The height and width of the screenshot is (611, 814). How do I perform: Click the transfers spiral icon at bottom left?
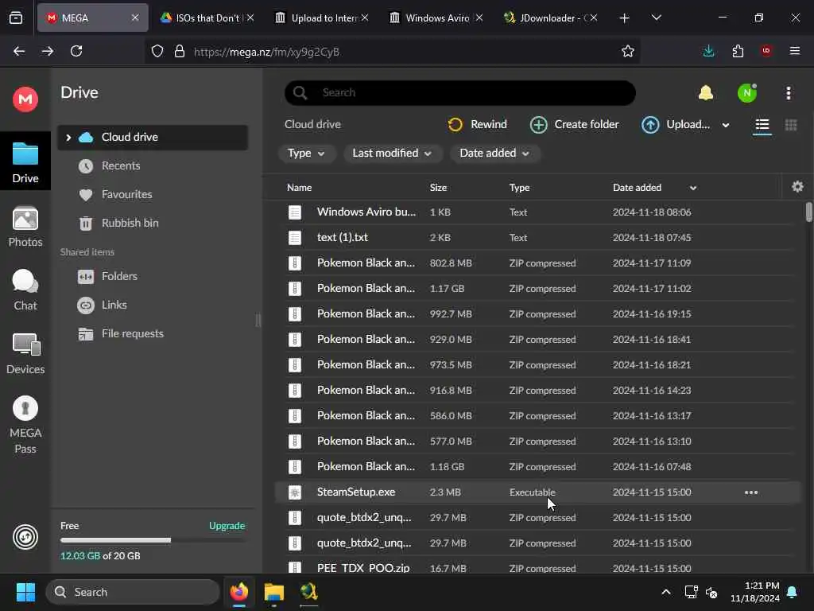tap(25, 537)
